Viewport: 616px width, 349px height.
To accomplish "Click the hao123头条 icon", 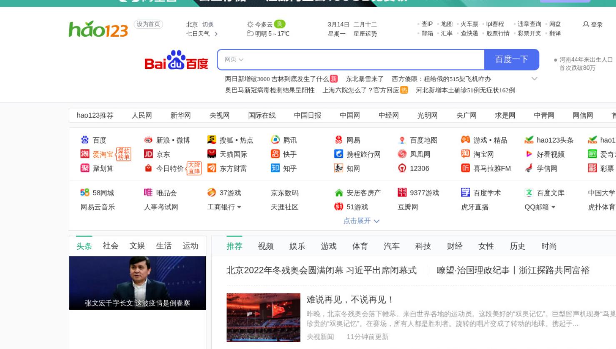I will click(529, 140).
